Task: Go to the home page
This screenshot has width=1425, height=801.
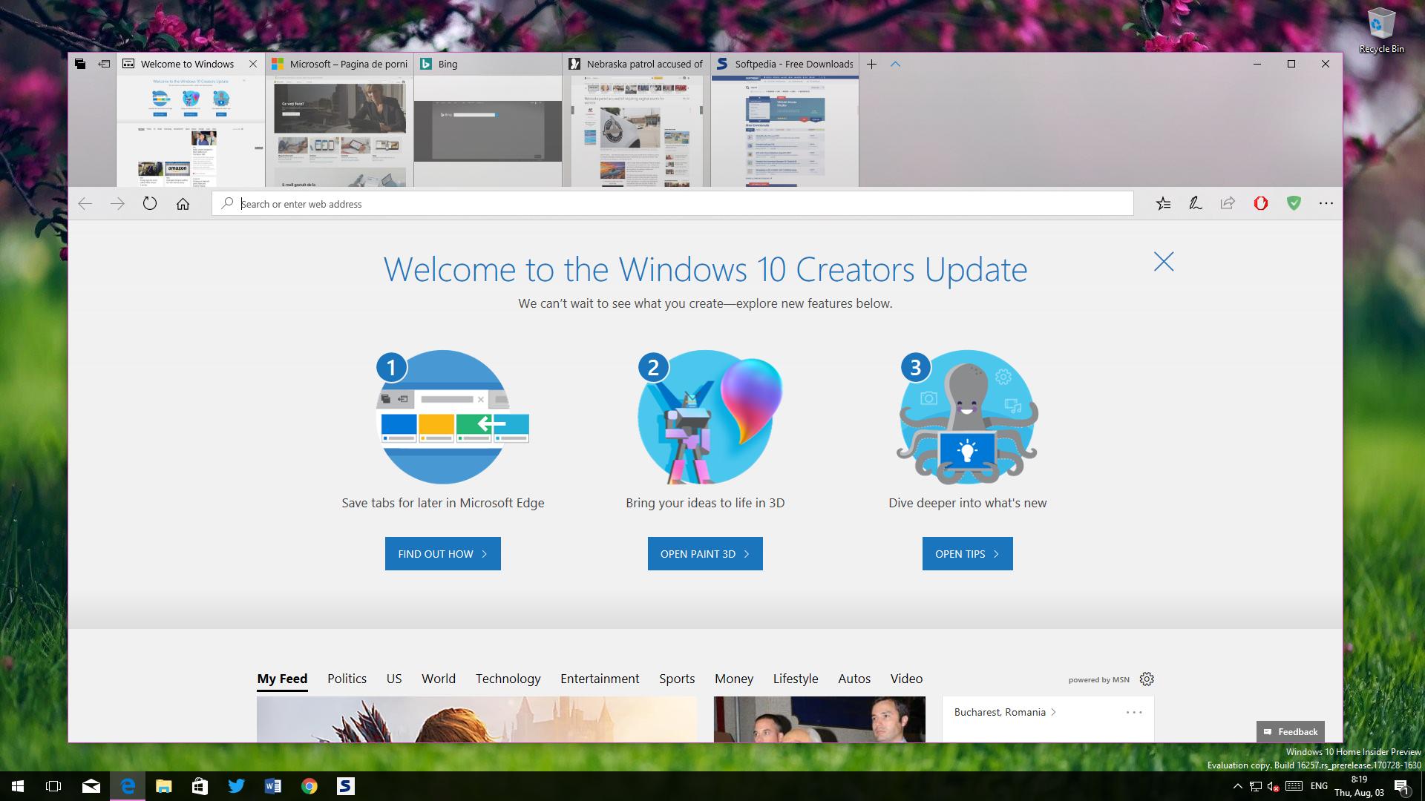Action: [x=183, y=203]
